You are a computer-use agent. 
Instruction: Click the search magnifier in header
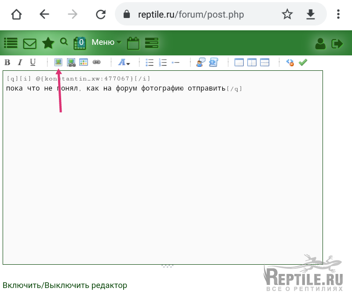(64, 42)
